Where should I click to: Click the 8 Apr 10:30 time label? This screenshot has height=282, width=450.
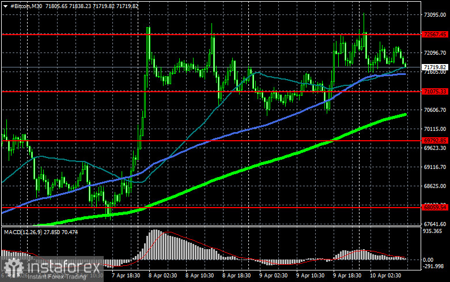[199, 276]
